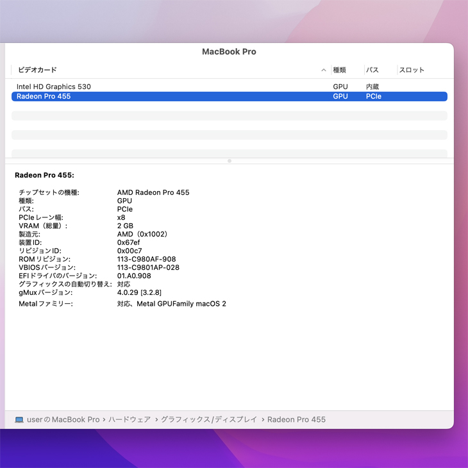Click the MacBook Pro window title
Viewport: 468px width, 468px height.
click(229, 52)
